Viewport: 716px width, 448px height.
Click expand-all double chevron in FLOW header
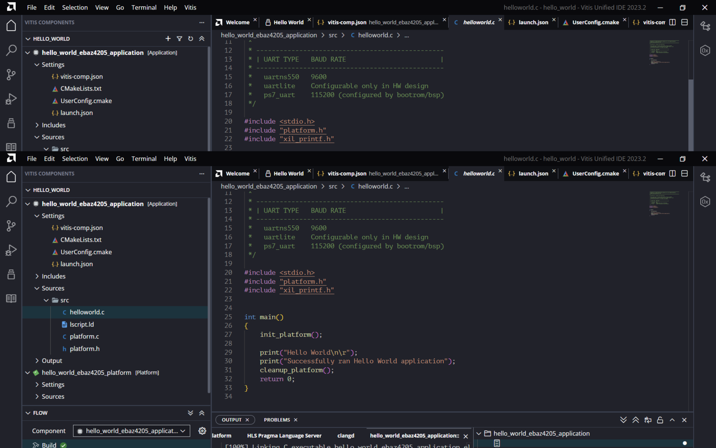pos(190,413)
